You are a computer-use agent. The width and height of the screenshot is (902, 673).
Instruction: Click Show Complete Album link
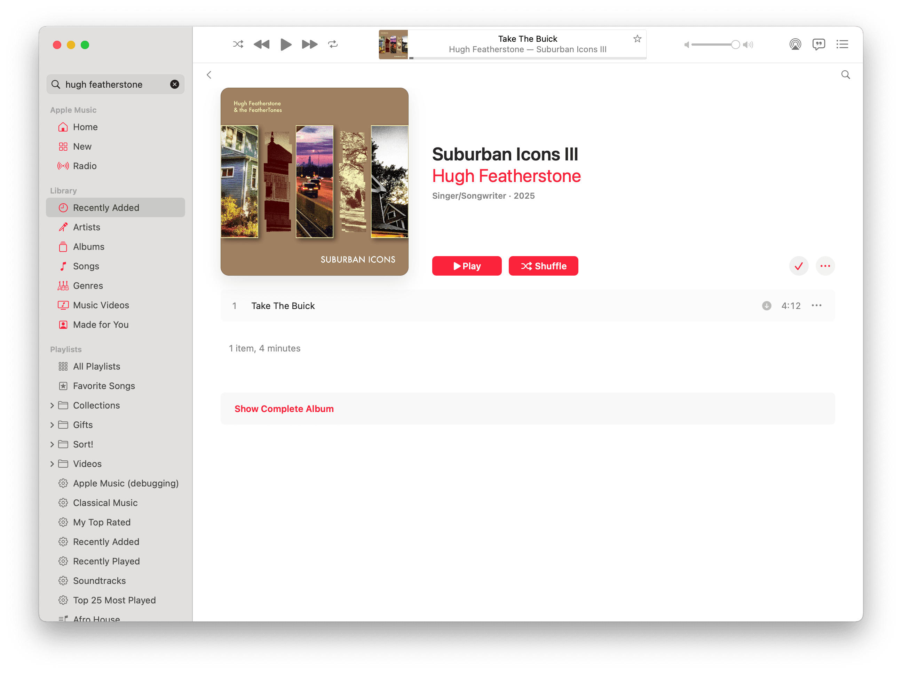click(x=284, y=409)
